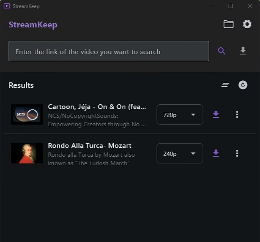The width and height of the screenshot is (260, 242).
Task: Click the StreamKeep heading logo text
Action: tap(33, 24)
